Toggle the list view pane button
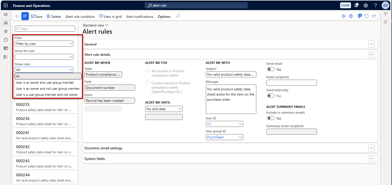 tap(25, 16)
